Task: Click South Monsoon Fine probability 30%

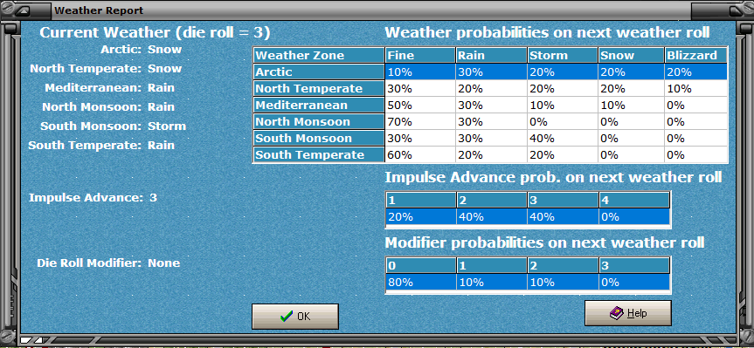Action: pos(420,138)
